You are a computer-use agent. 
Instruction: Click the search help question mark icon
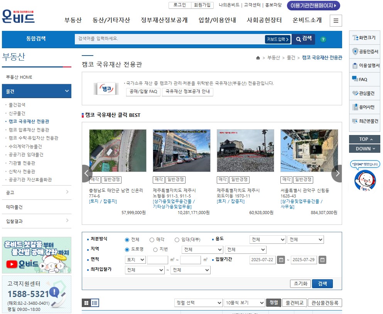pyautogui.click(x=323, y=39)
